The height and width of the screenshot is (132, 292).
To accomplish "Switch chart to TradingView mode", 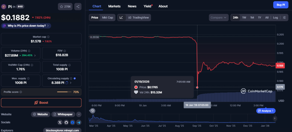I will 139,18.
